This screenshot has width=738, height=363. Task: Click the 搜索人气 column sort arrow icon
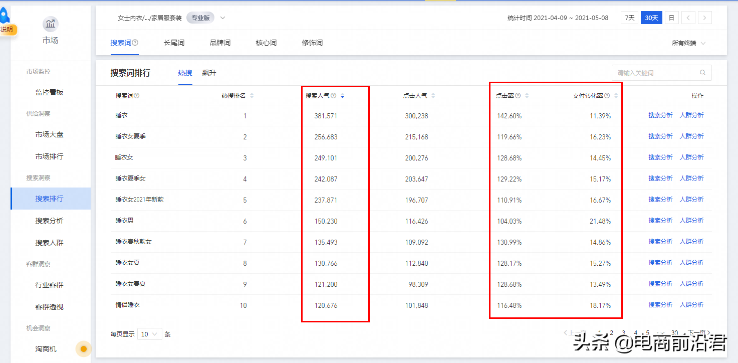pos(342,94)
